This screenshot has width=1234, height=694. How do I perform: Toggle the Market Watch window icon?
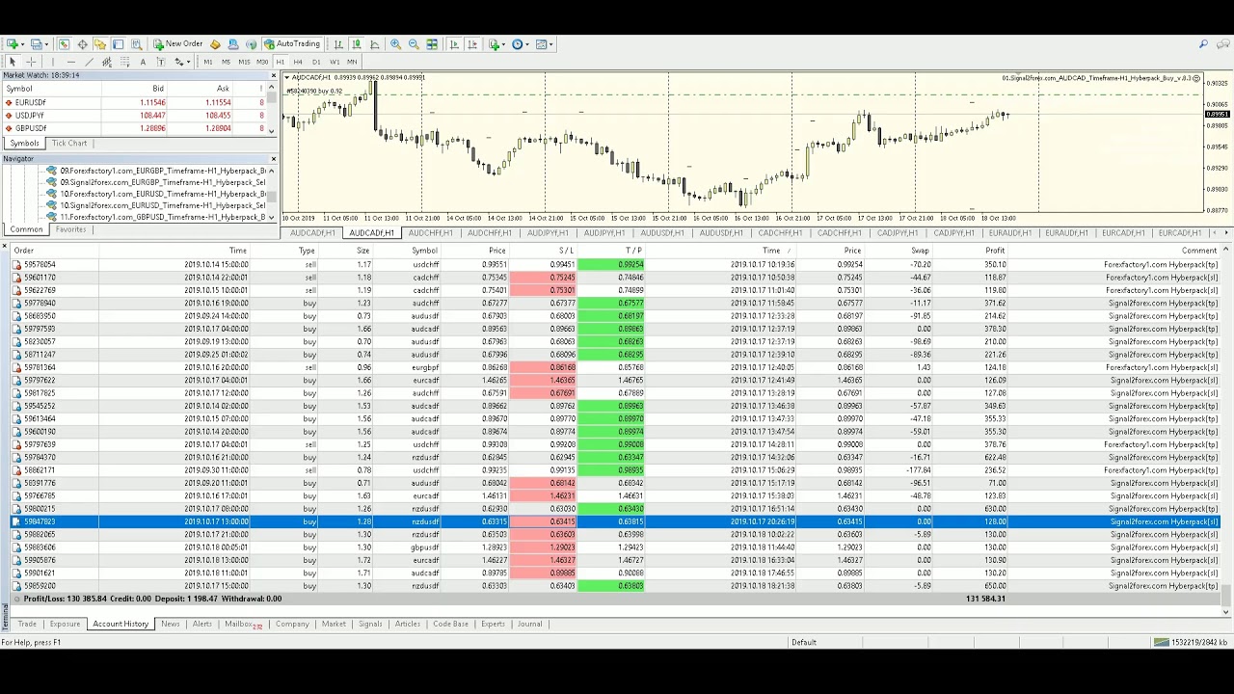(64, 43)
